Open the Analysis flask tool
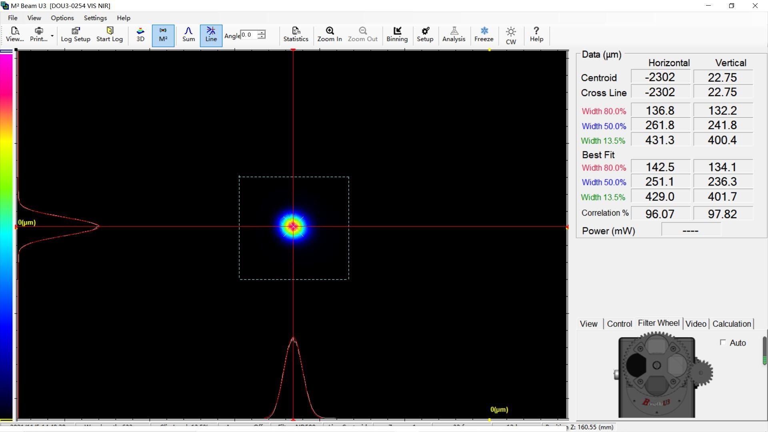This screenshot has width=768, height=432. pos(454,35)
